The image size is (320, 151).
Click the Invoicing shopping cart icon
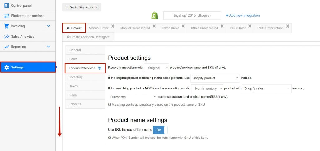(7, 26)
